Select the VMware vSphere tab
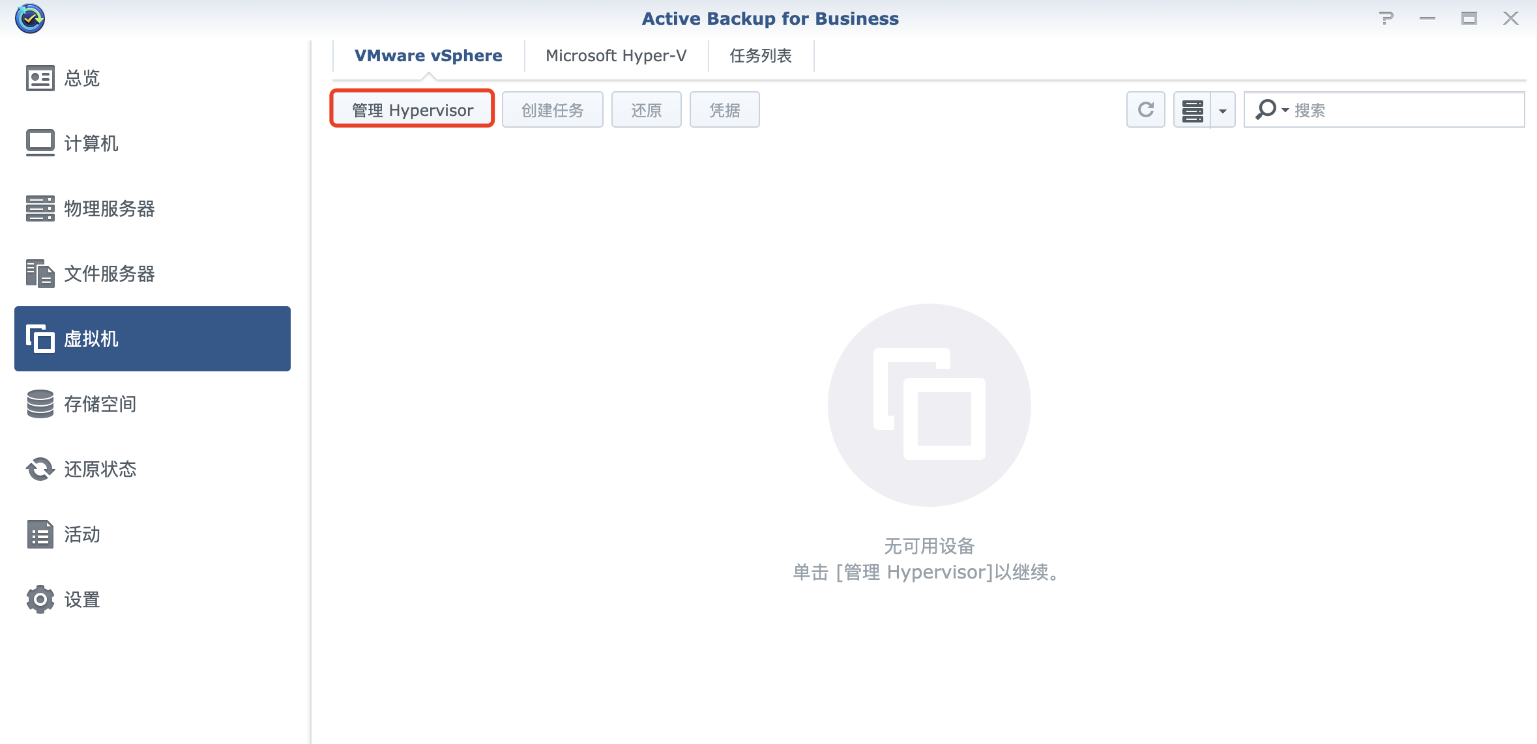The width and height of the screenshot is (1537, 744). (428, 56)
